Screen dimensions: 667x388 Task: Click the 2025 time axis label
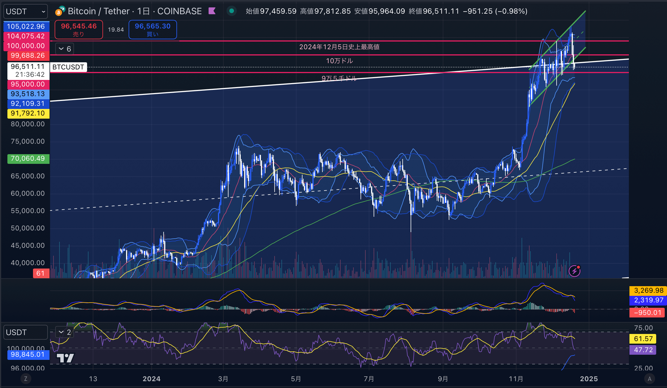coord(589,379)
